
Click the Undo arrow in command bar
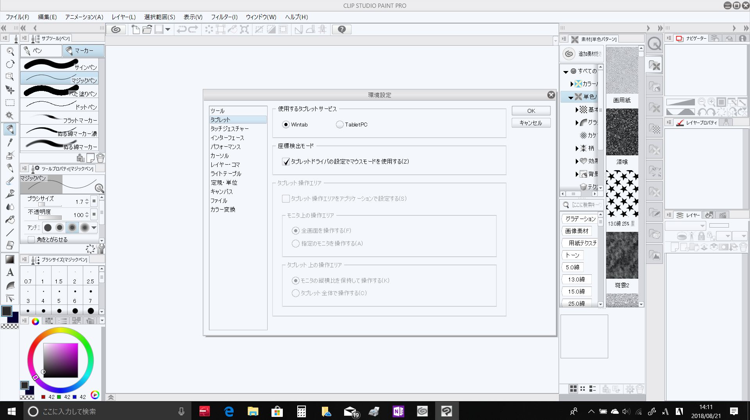pyautogui.click(x=181, y=30)
